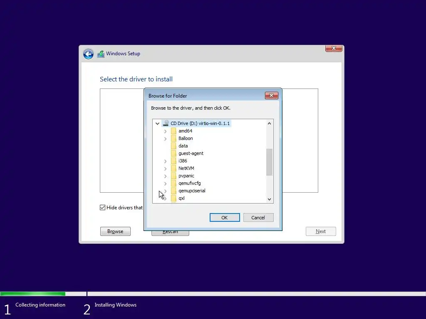Click the Rescan button behind the dialog
This screenshot has height=319, width=426.
pos(170,233)
